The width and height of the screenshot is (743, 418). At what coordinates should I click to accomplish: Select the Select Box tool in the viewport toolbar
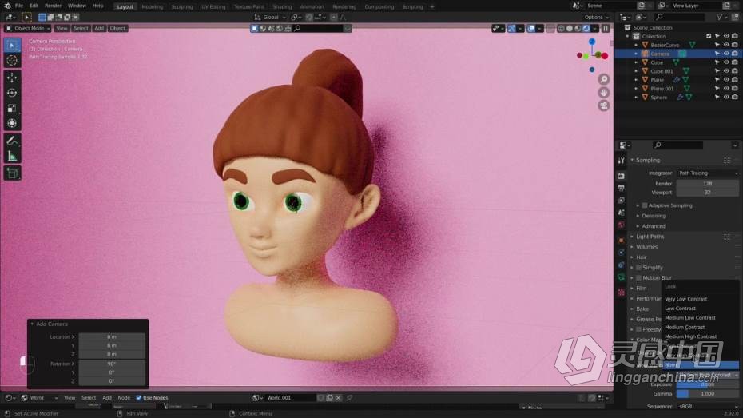pyautogui.click(x=12, y=46)
